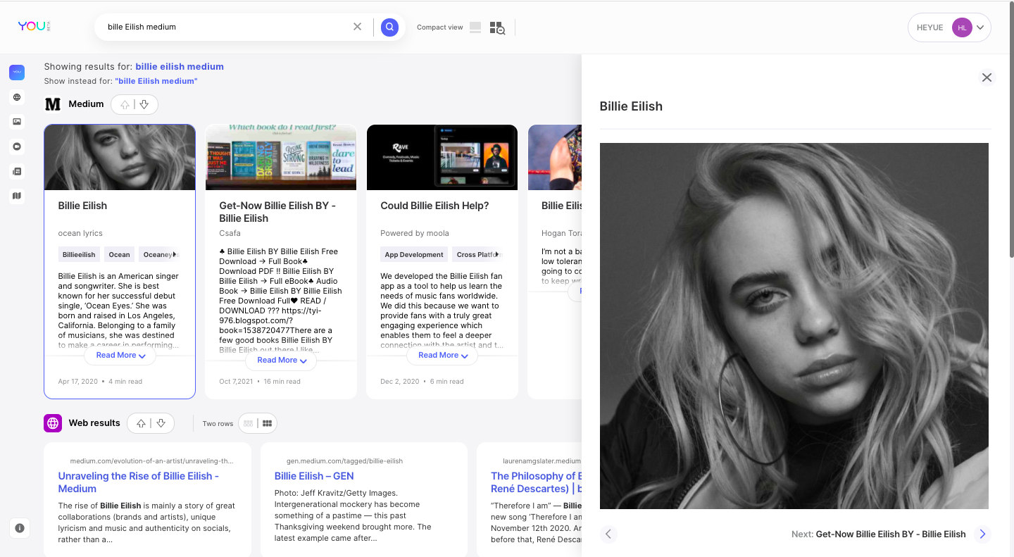Open the YOU home sidebar icon

17,73
